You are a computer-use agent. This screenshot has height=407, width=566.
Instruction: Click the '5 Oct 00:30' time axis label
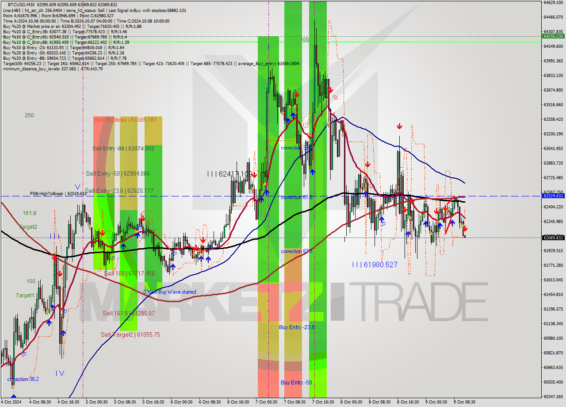[96, 402]
